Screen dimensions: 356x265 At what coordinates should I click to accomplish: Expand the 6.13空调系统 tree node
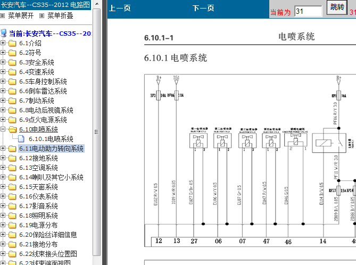coord(3,168)
